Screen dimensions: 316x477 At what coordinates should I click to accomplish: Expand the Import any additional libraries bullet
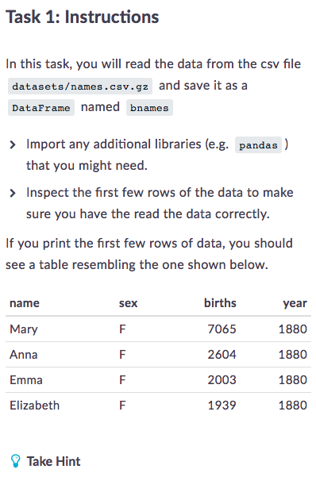[x=13, y=144]
